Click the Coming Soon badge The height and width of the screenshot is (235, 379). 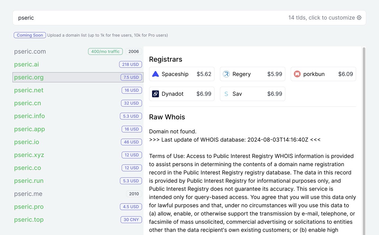30,35
